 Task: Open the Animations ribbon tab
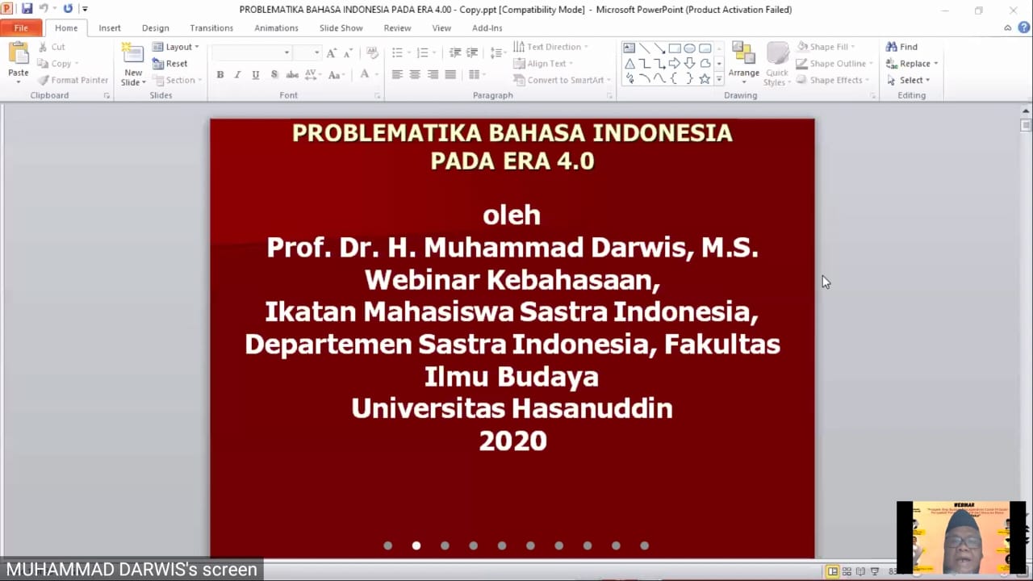click(x=276, y=27)
